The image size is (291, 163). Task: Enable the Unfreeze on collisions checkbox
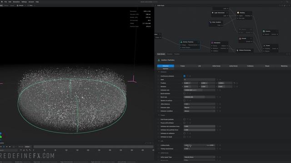pyautogui.click(x=184, y=133)
